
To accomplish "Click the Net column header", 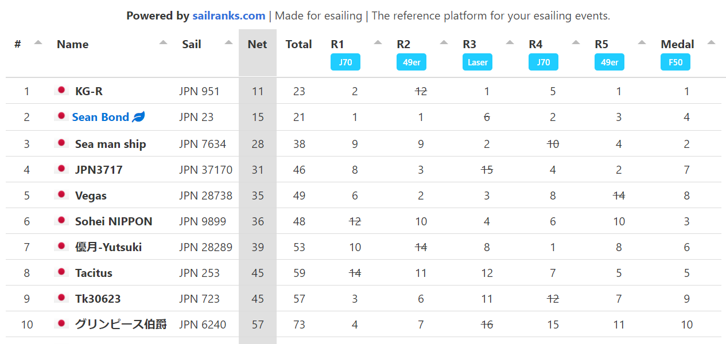I will pyautogui.click(x=257, y=45).
